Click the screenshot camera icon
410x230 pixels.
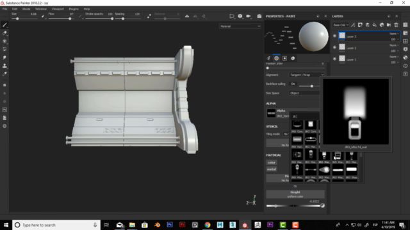pos(259,16)
